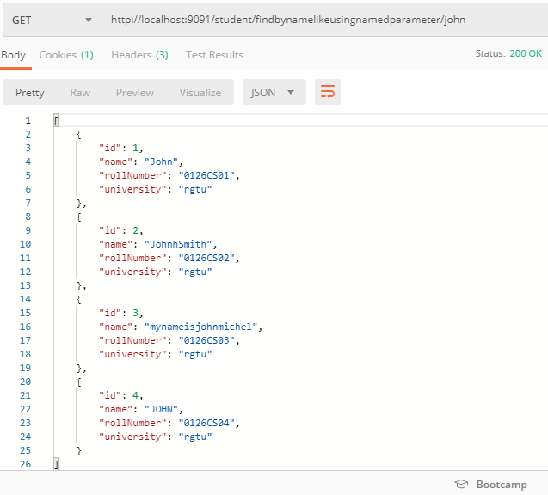
Task: Select the Preview view mode
Action: [x=135, y=93]
